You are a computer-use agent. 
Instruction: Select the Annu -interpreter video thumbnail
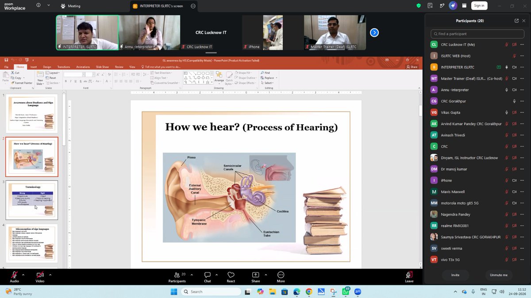pos(149,33)
